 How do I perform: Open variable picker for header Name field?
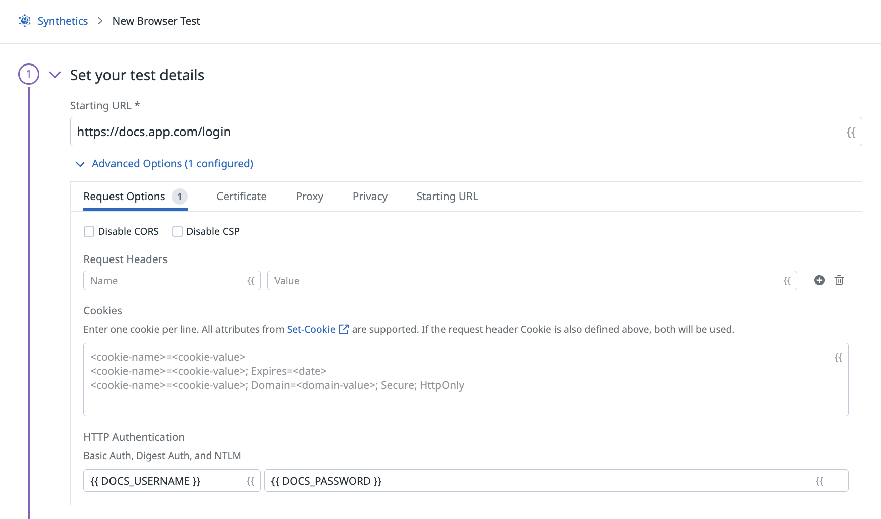(251, 281)
